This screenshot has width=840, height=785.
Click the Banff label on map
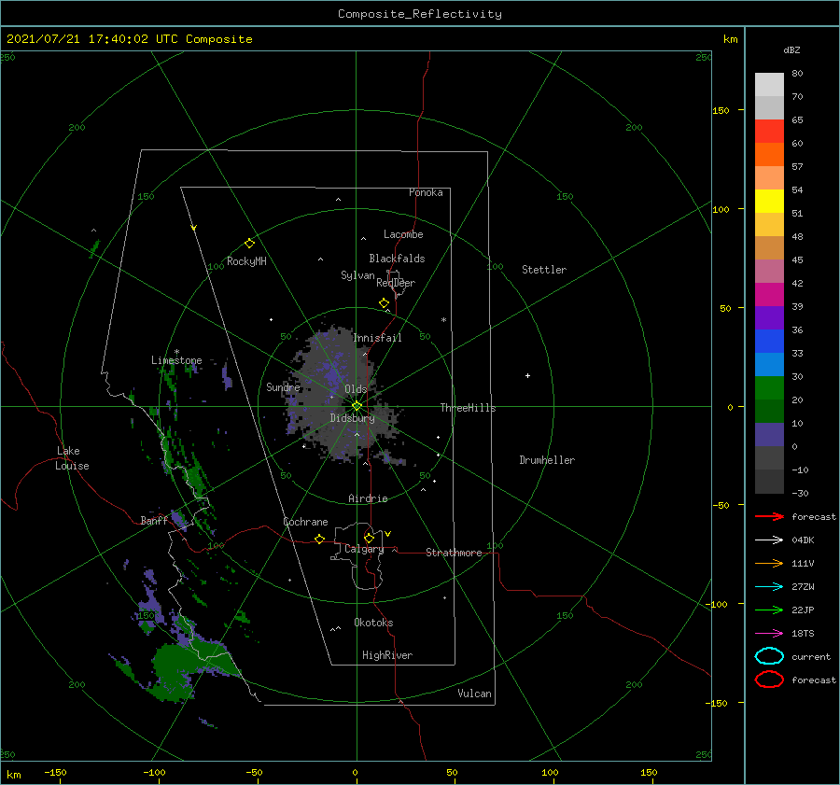[x=154, y=520]
